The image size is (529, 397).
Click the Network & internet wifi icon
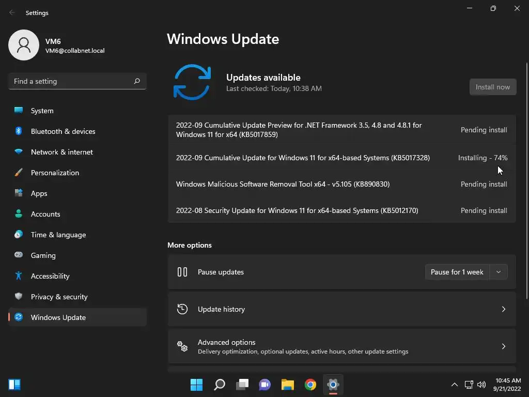(x=19, y=151)
